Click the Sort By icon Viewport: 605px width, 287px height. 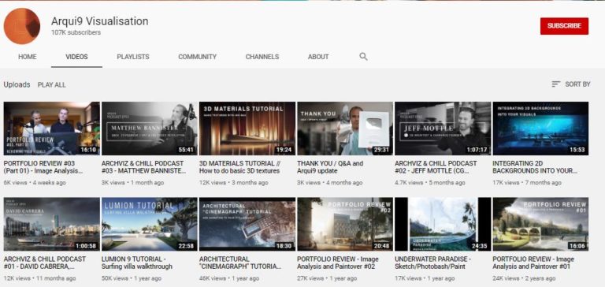555,84
